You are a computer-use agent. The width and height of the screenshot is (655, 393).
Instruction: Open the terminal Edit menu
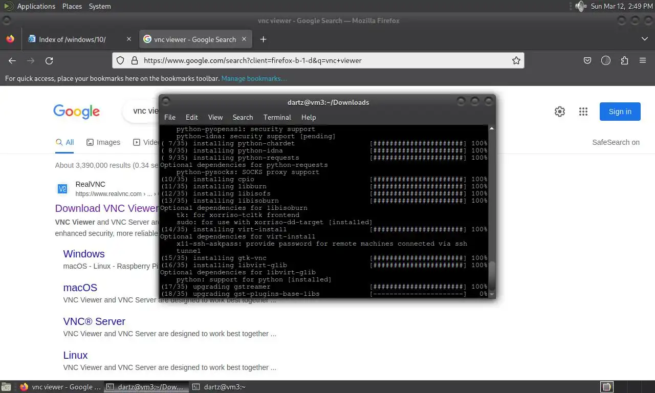click(192, 117)
